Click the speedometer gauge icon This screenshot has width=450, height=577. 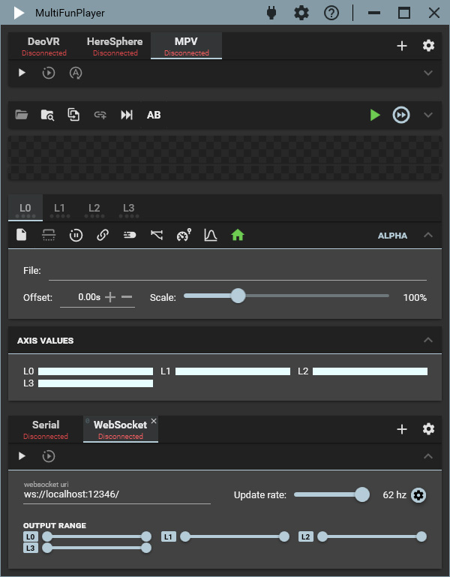184,235
